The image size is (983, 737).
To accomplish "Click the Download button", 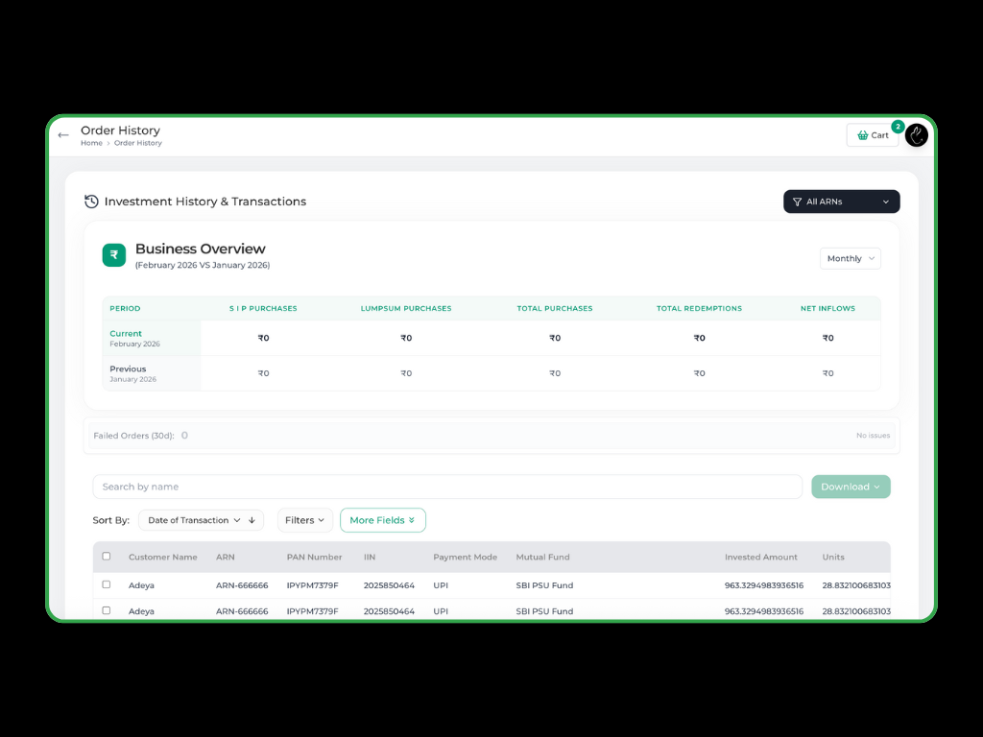I will [851, 487].
